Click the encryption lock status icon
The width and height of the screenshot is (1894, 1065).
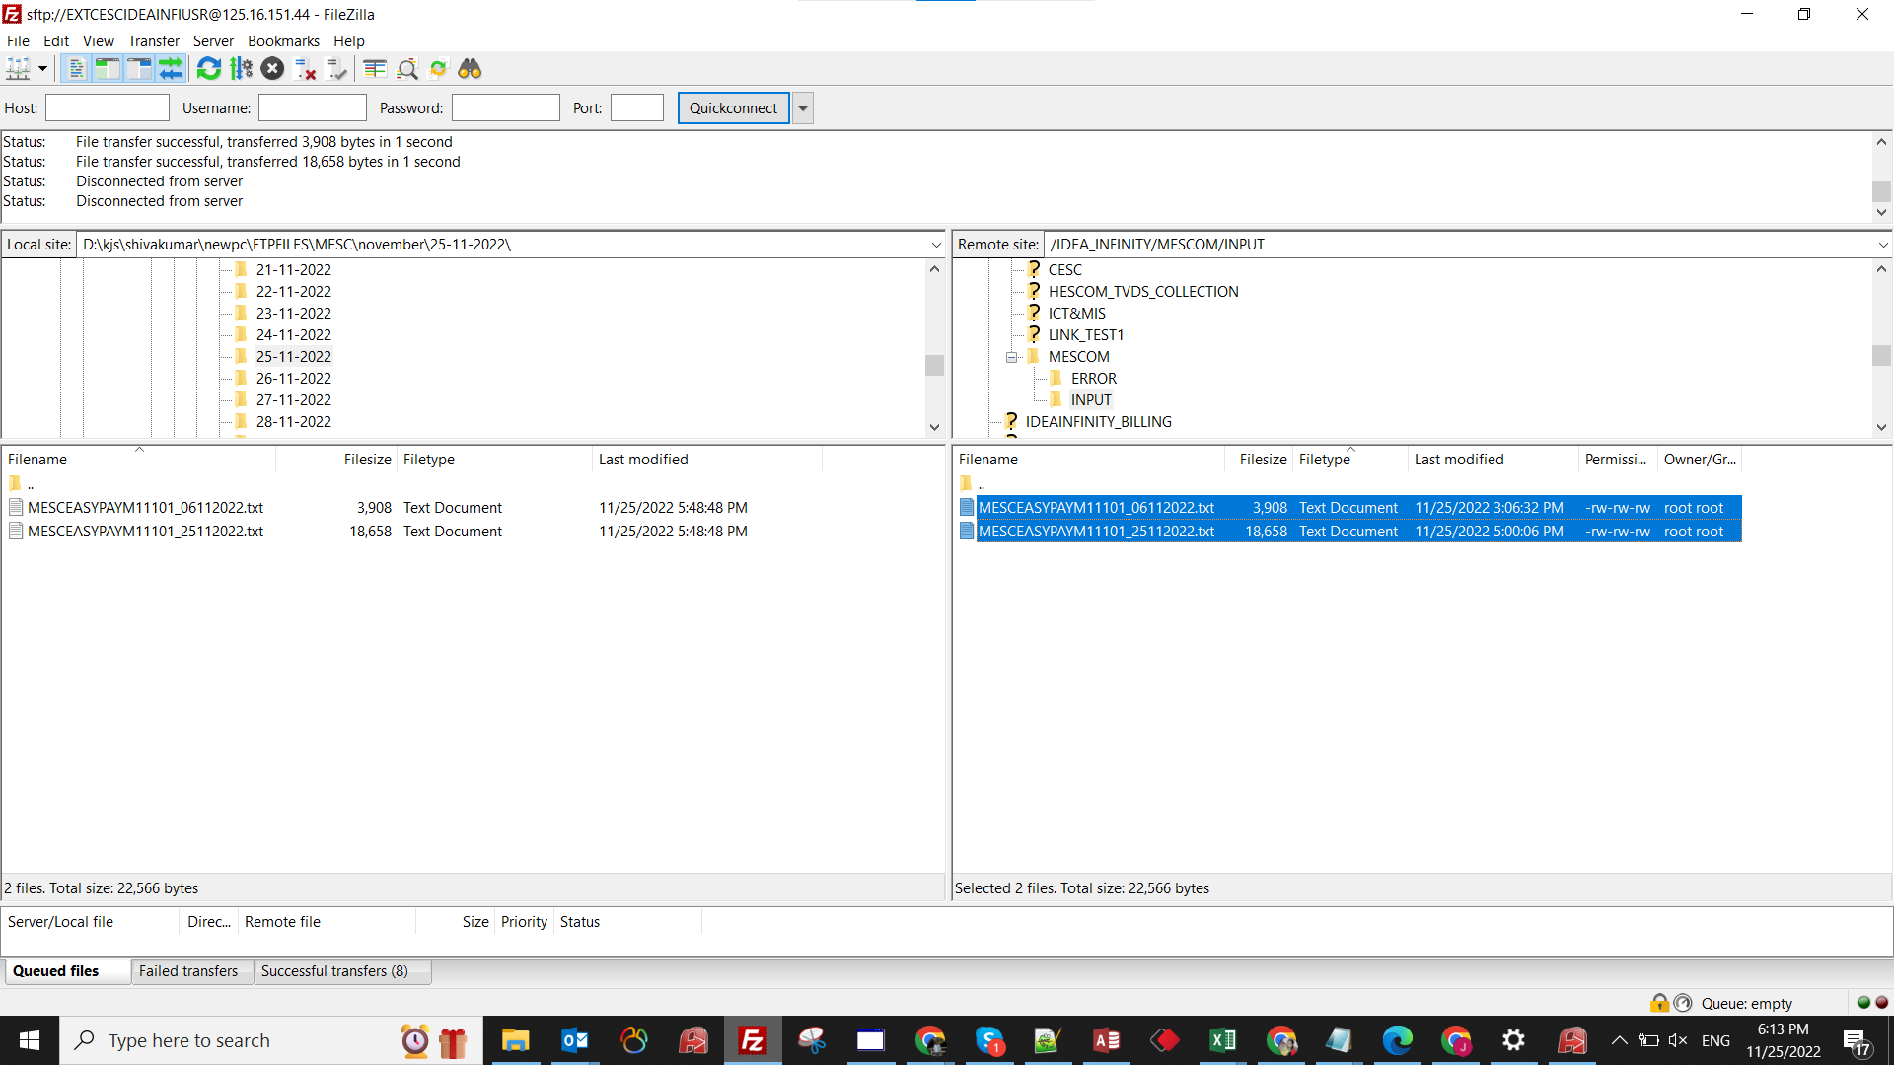(x=1659, y=1003)
